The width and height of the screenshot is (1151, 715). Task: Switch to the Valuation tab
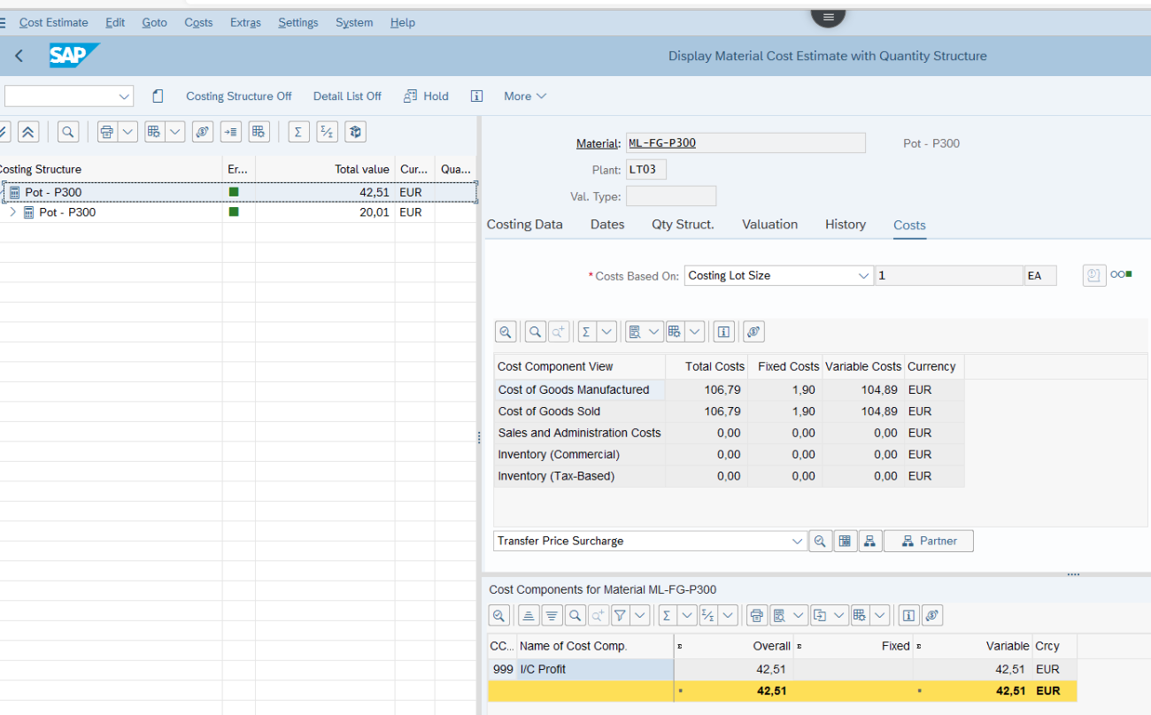(x=769, y=225)
